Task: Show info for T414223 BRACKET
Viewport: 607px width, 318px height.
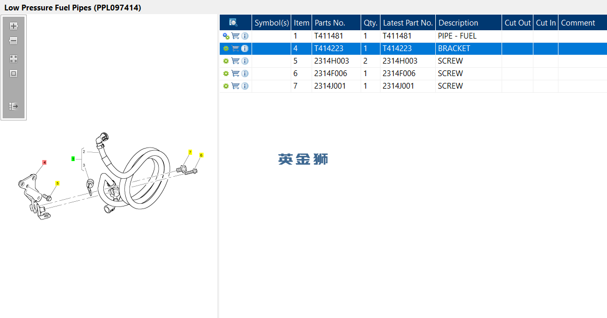Action: tap(245, 48)
